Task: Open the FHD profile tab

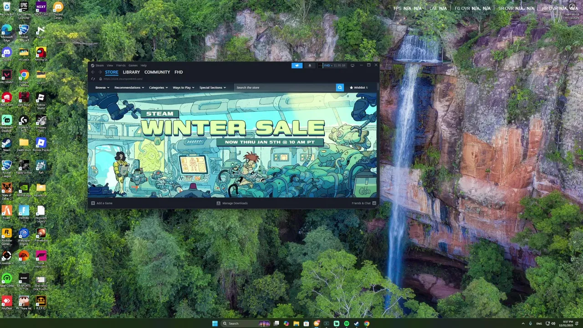Action: (x=179, y=72)
